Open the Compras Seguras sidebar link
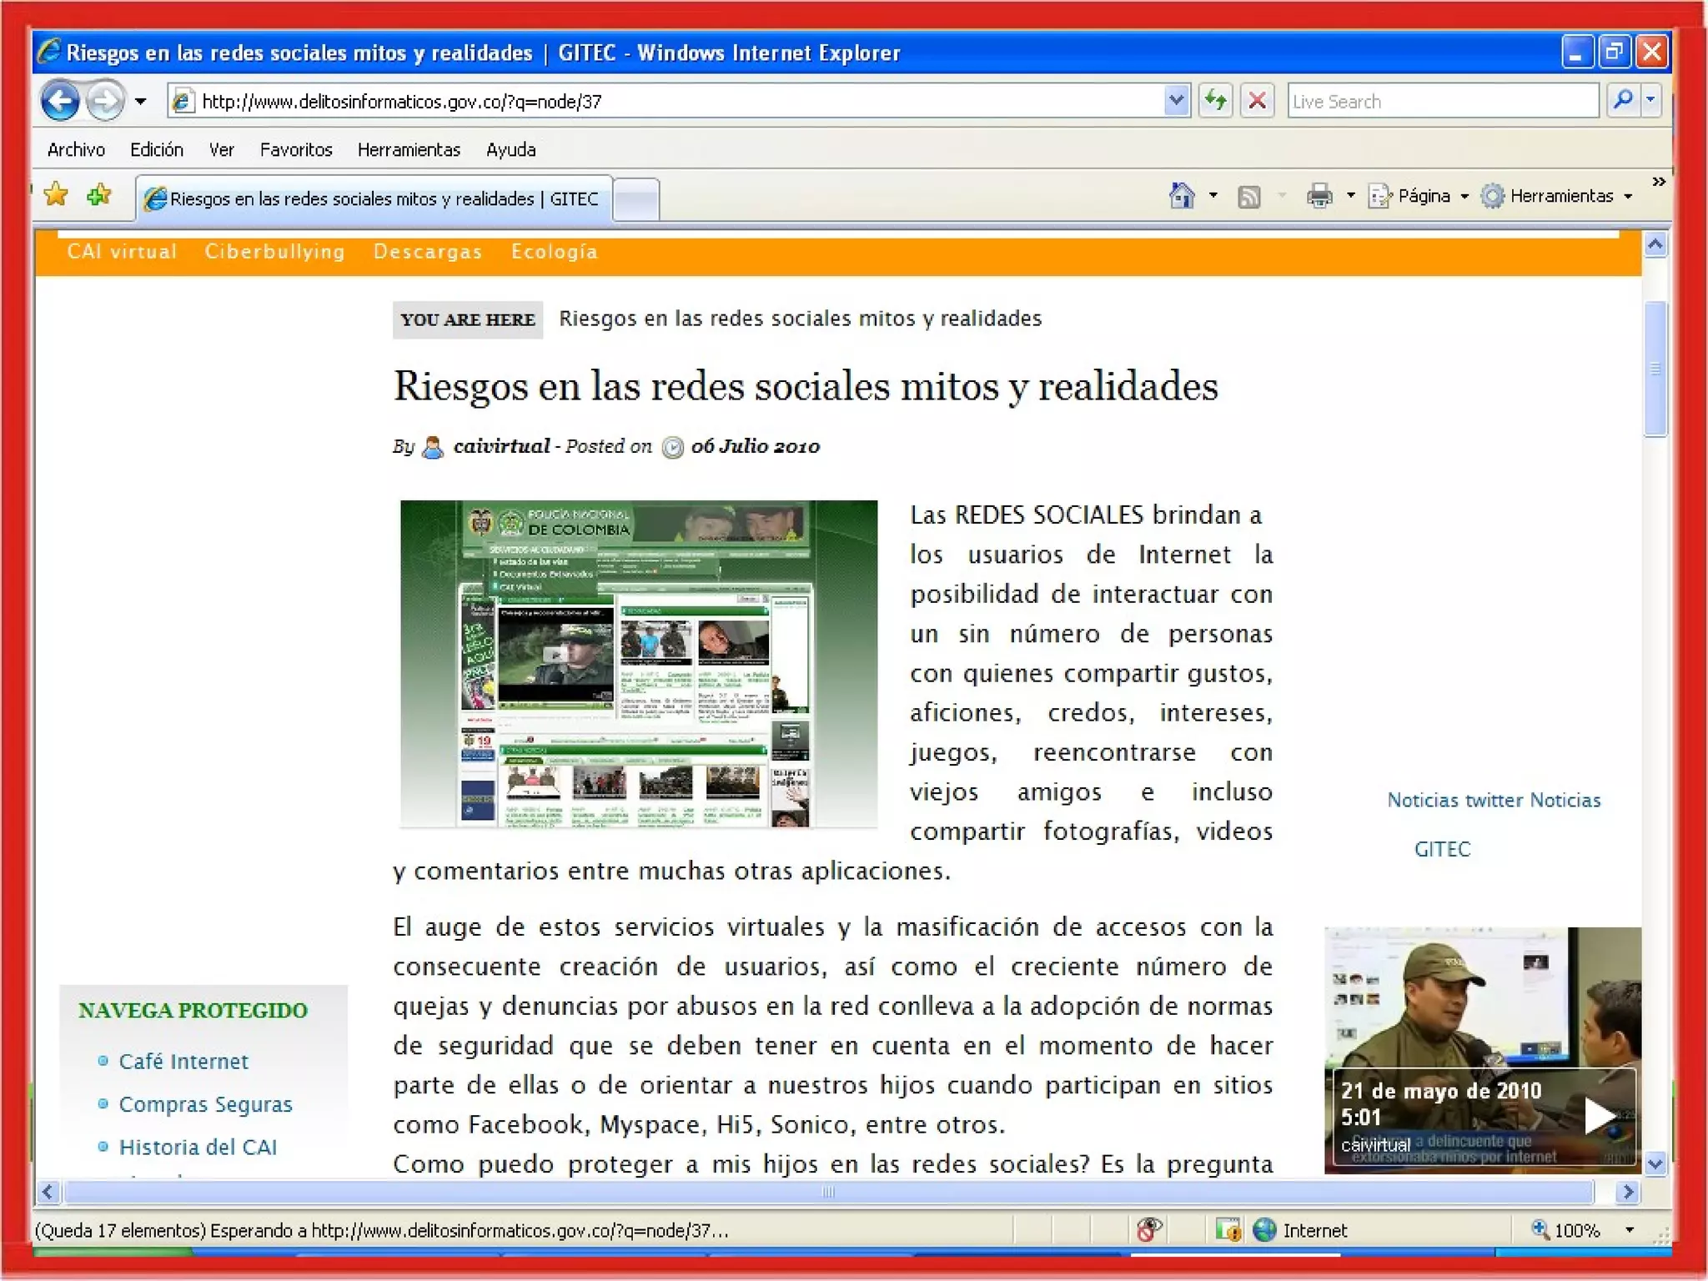The width and height of the screenshot is (1708, 1281). tap(205, 1104)
